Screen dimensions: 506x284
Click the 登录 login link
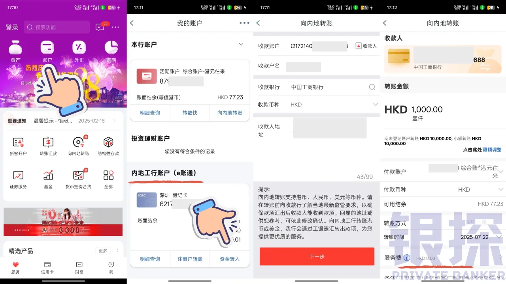click(x=12, y=27)
